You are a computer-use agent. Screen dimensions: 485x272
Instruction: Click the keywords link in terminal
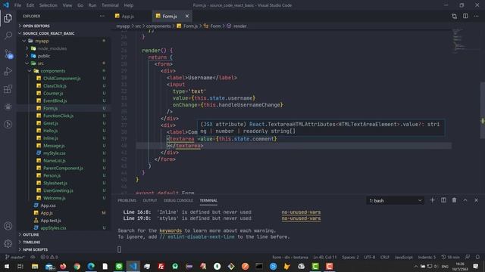tap(171, 230)
